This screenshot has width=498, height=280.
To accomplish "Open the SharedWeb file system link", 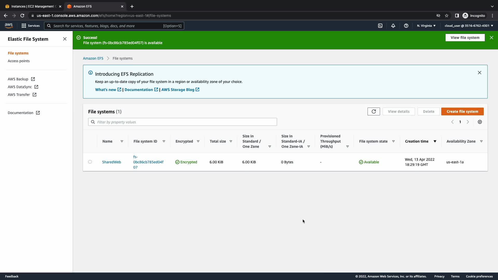I will [x=112, y=162].
